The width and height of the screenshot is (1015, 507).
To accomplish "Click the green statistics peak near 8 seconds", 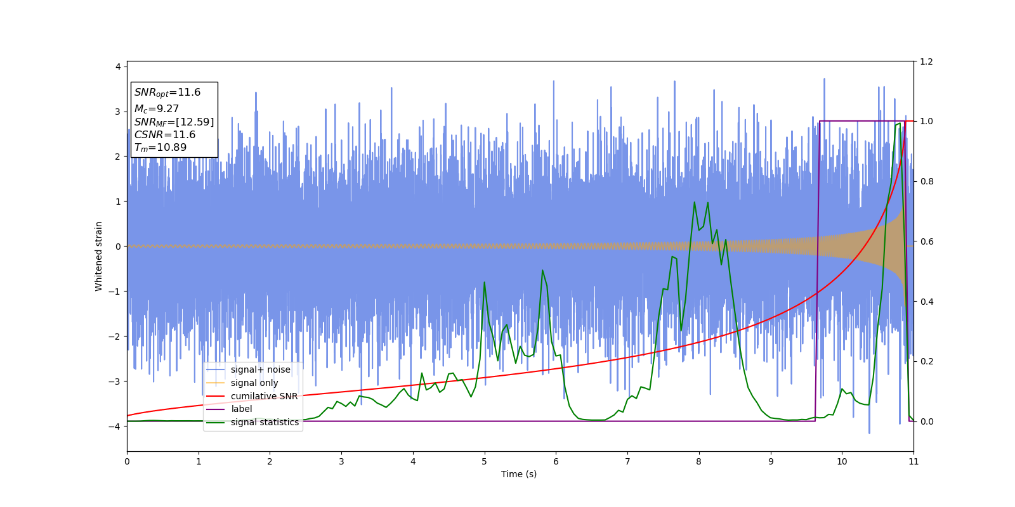I will pyautogui.click(x=694, y=202).
